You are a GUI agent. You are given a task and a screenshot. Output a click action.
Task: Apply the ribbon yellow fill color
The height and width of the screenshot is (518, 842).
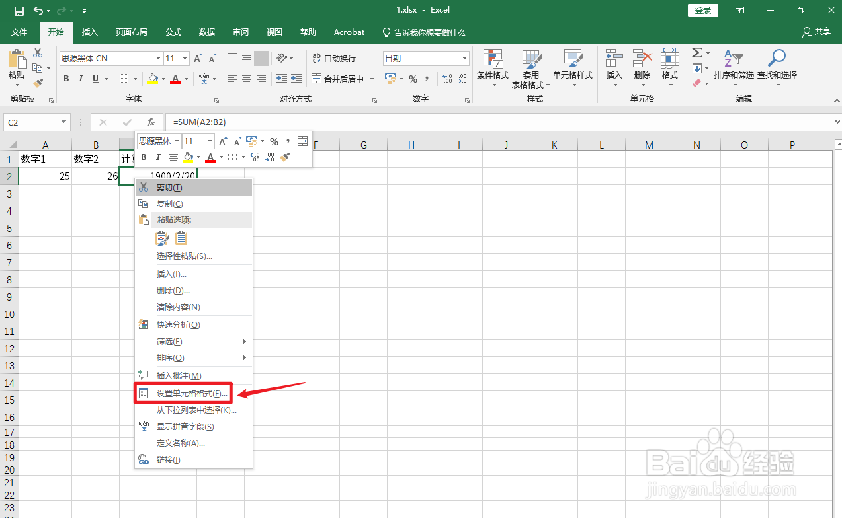click(x=153, y=79)
